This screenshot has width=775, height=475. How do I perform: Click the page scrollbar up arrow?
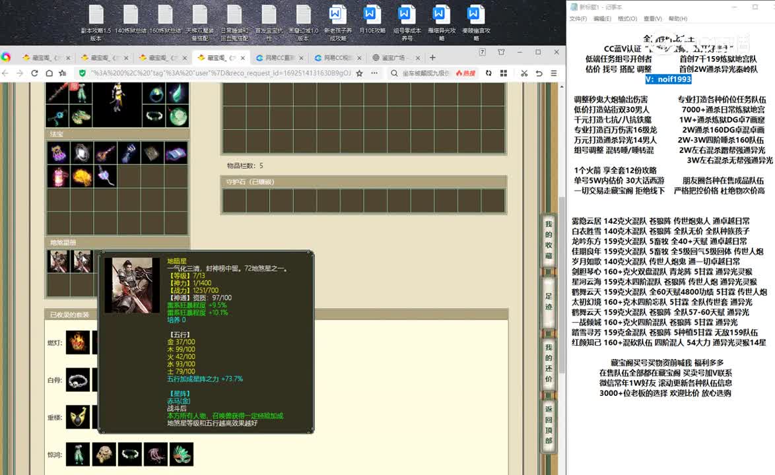(562, 86)
